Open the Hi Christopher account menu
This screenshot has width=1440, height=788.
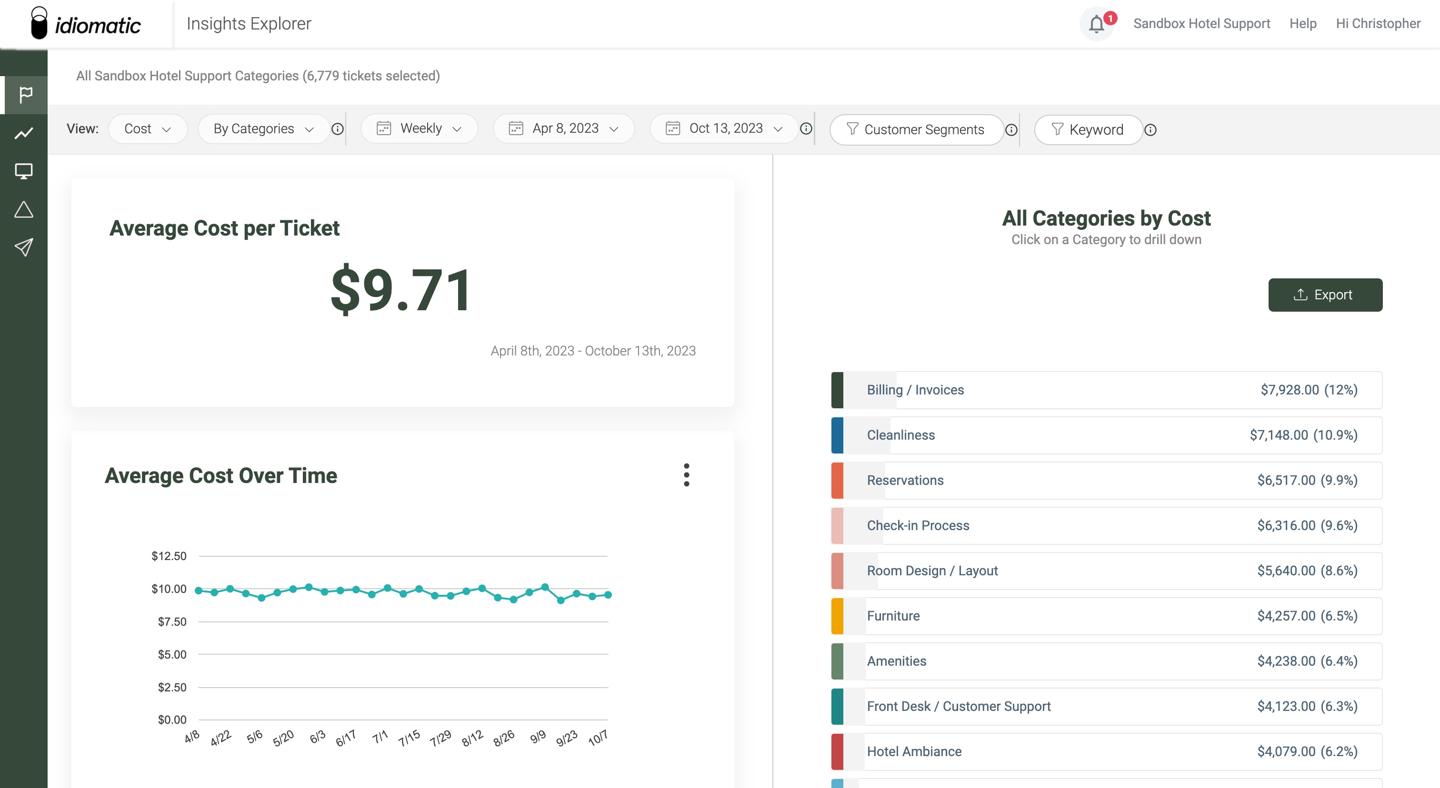[1378, 23]
